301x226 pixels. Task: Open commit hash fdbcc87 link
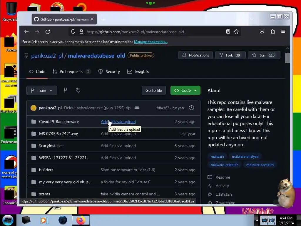(163, 108)
